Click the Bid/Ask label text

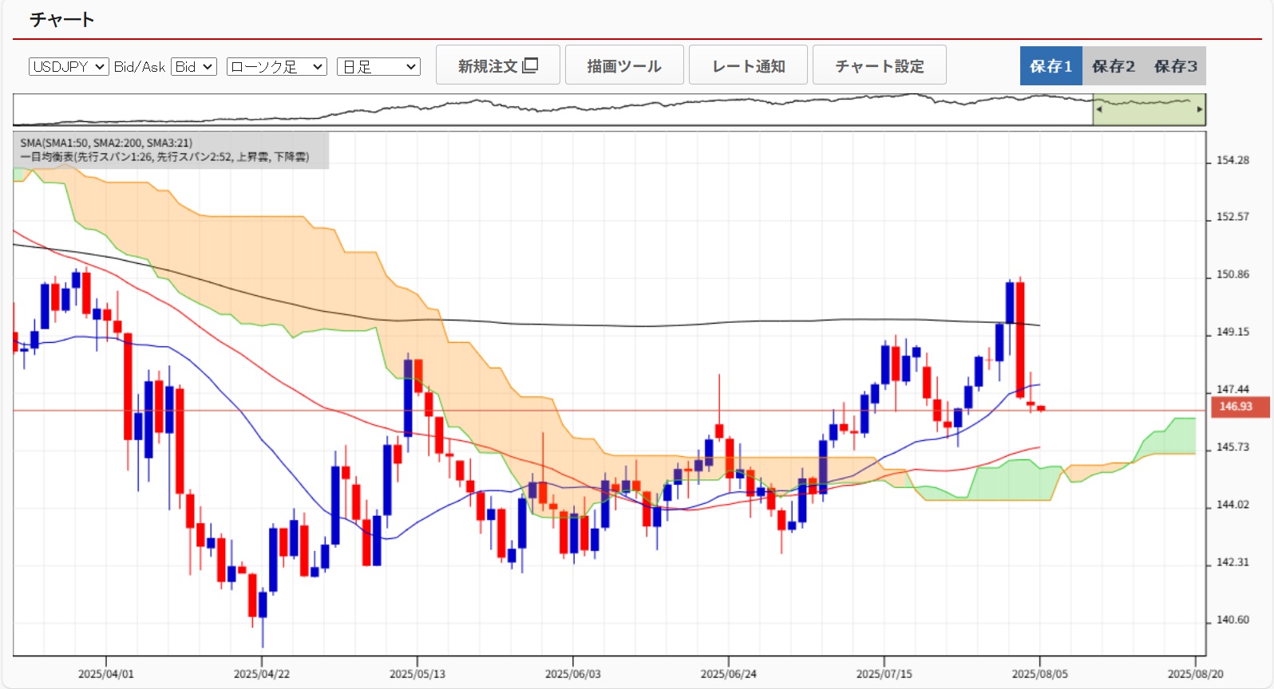pyautogui.click(x=140, y=67)
